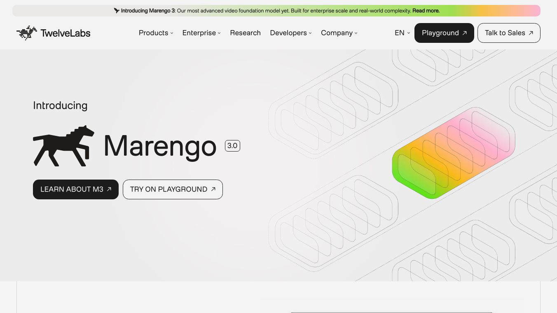Click the Marengo horse icon in hero

pyautogui.click(x=64, y=146)
